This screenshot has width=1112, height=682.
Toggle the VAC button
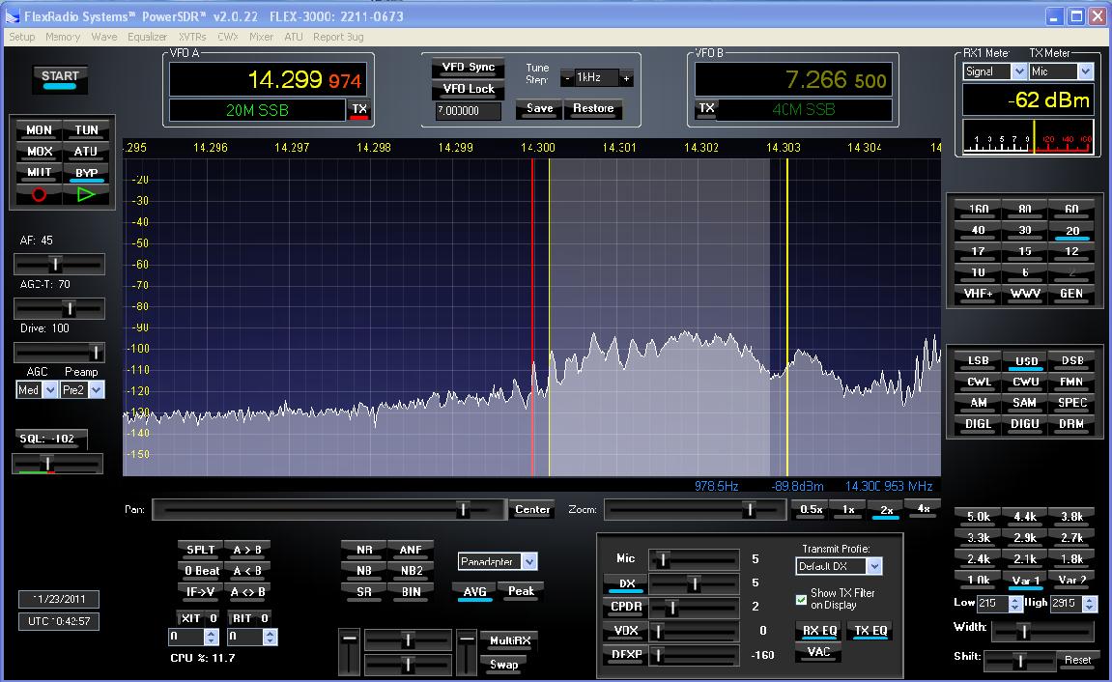click(818, 652)
